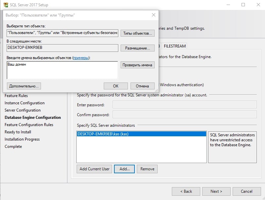Click the Enter password field

click(185, 105)
